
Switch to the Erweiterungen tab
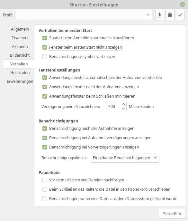pyautogui.click(x=20, y=82)
